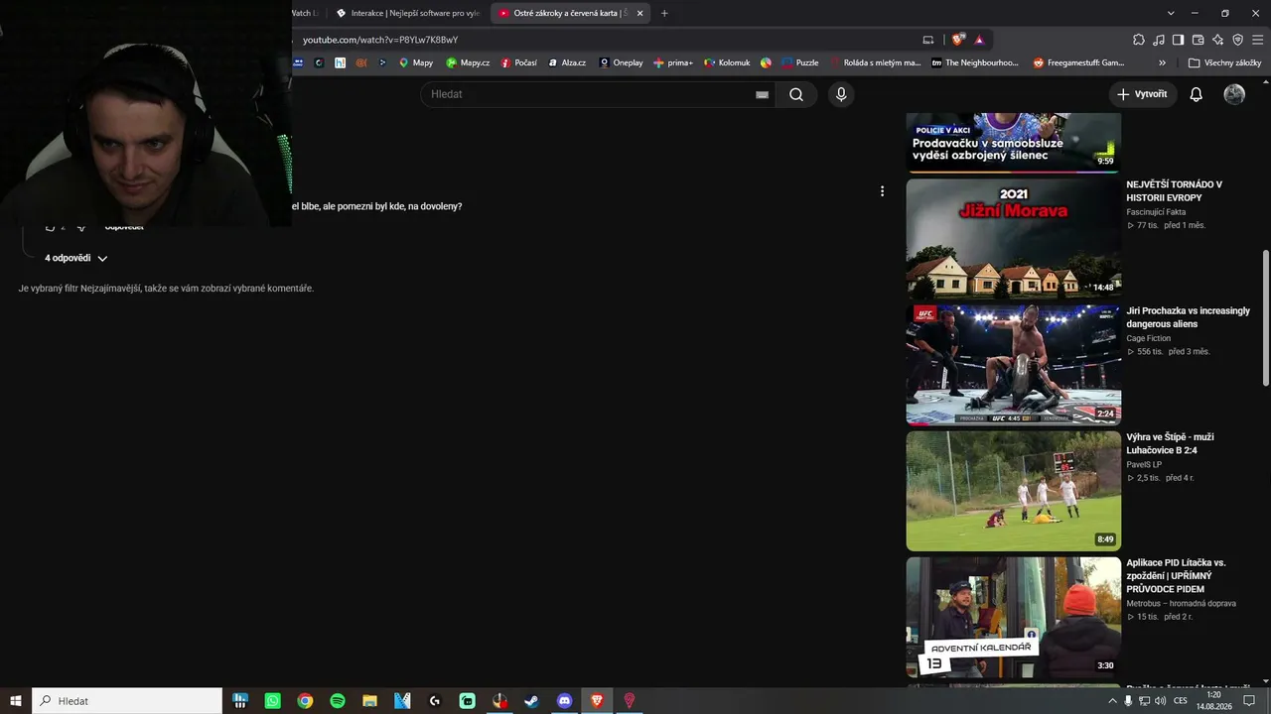The height and width of the screenshot is (714, 1271).
Task: Open the Puzzle bookmark
Action: pyautogui.click(x=800, y=62)
